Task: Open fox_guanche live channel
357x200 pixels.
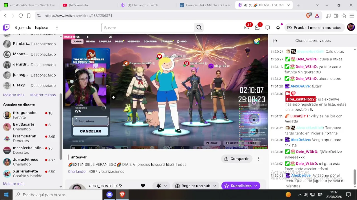Action: pos(31,115)
